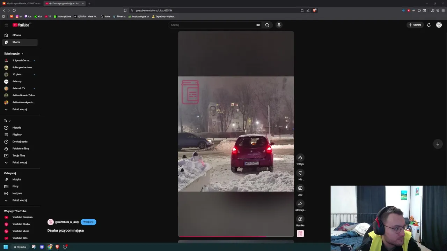Viewport: 447px width, 251px height.
Task: Open Playlisty in sidebar
Action: click(x=20, y=135)
